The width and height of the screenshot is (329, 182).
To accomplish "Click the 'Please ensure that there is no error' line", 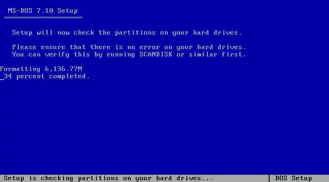I will pyautogui.click(x=129, y=47).
